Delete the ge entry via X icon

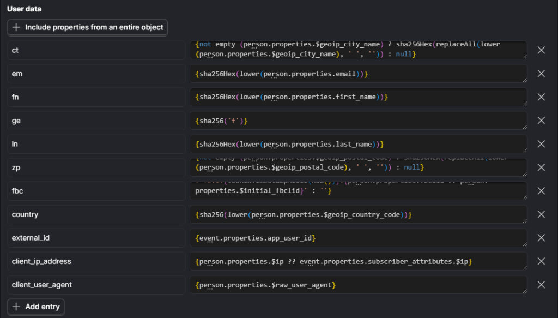[x=541, y=121]
